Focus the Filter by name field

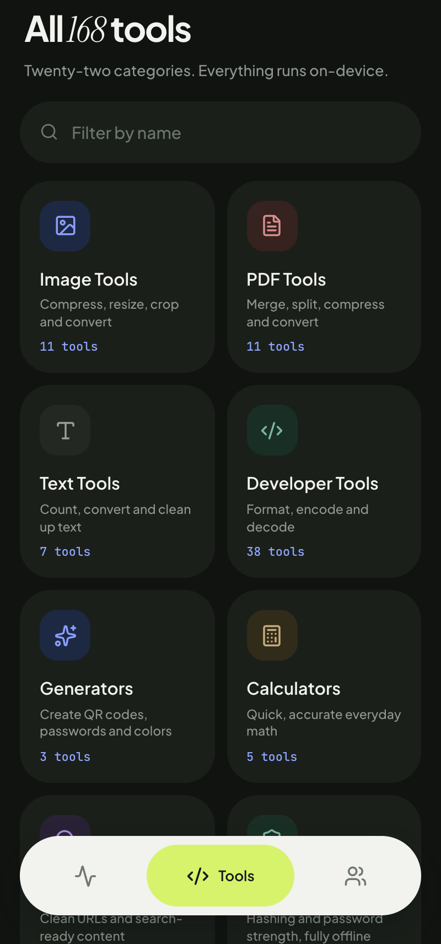pos(220,132)
